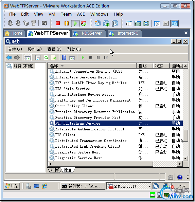Click the VMware summary view icon

click(157, 23)
